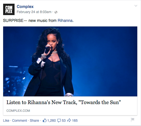This screenshot has width=141, height=126.
Task: Click the Share link under the post
Action: (34, 121)
